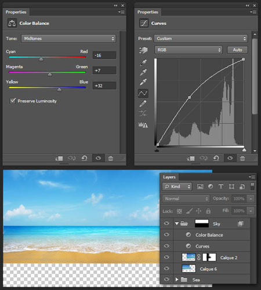Open the Opacity slider dropdown arrow
The width and height of the screenshot is (261, 290).
click(251, 199)
